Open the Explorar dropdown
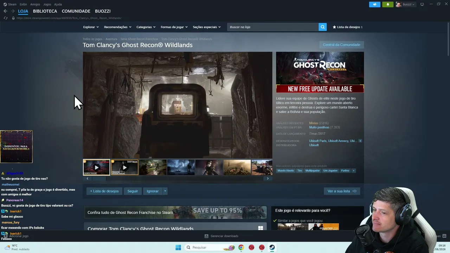Image resolution: width=450 pixels, height=253 pixels. tap(91, 27)
